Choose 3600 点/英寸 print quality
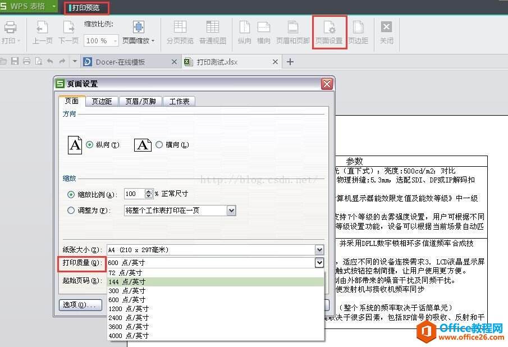Screen dimensions: 508x347 pyautogui.click(x=216, y=327)
